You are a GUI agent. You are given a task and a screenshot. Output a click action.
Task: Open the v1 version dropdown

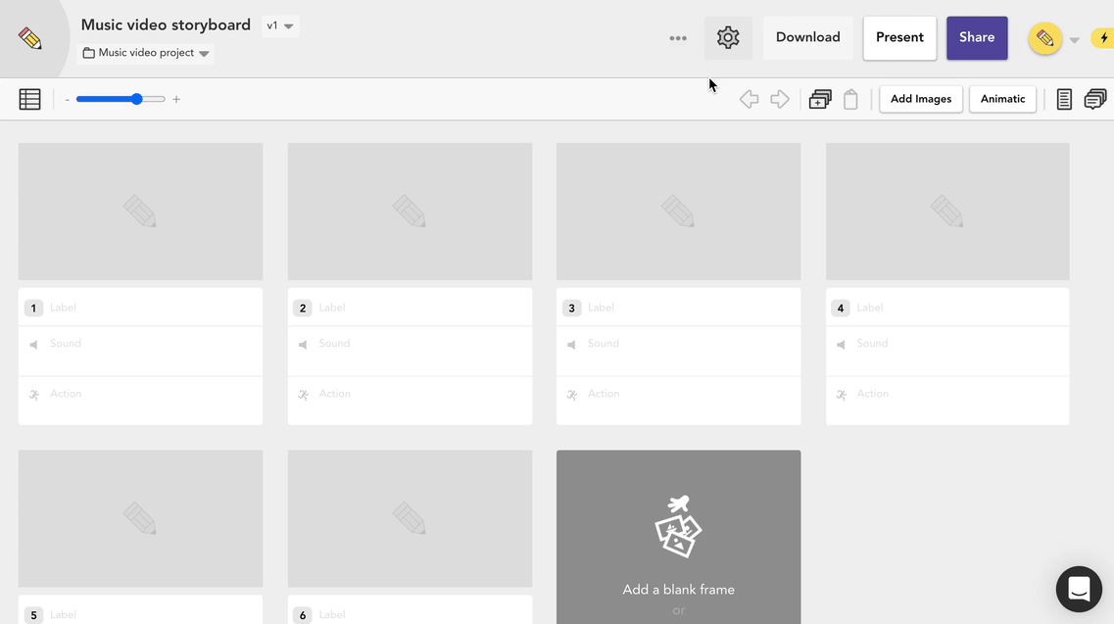pyautogui.click(x=280, y=25)
